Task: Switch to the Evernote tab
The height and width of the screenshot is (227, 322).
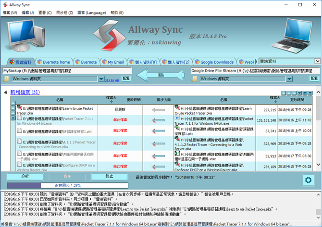Action: point(86,62)
